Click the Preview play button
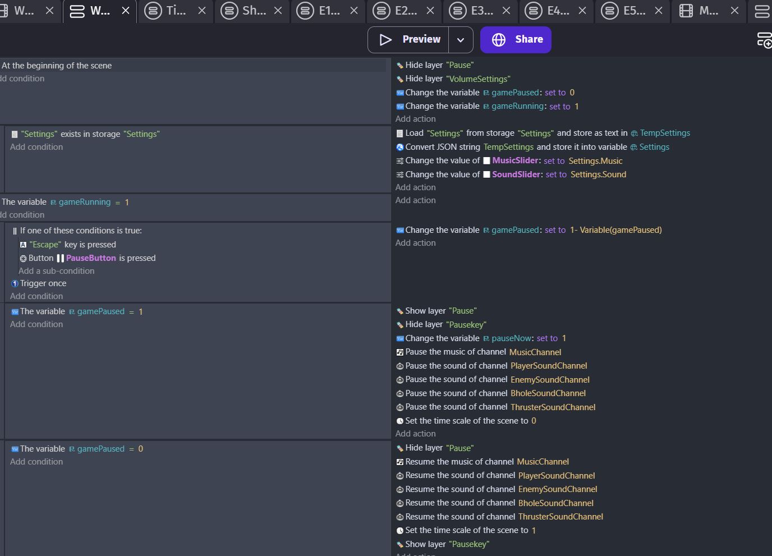This screenshot has height=556, width=772. point(408,39)
